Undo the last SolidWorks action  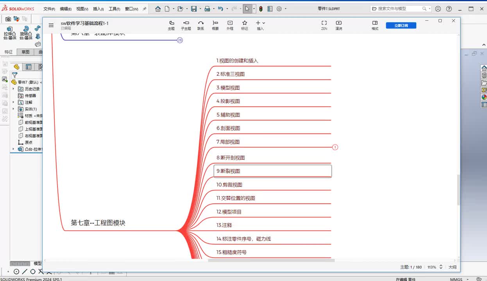pyautogui.click(x=220, y=9)
